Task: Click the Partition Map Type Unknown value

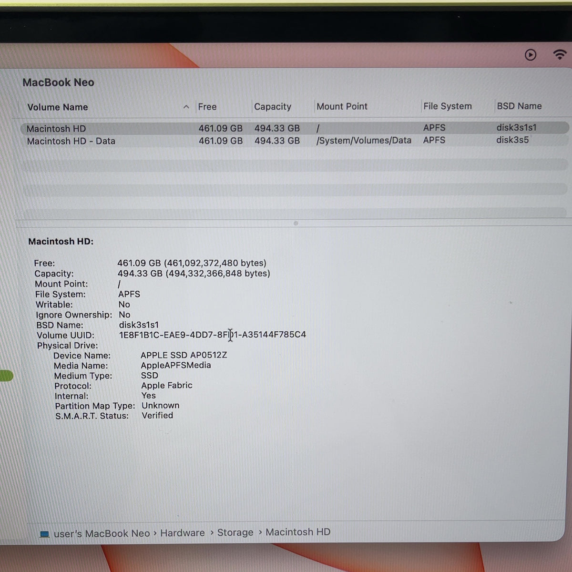Action: point(161,405)
